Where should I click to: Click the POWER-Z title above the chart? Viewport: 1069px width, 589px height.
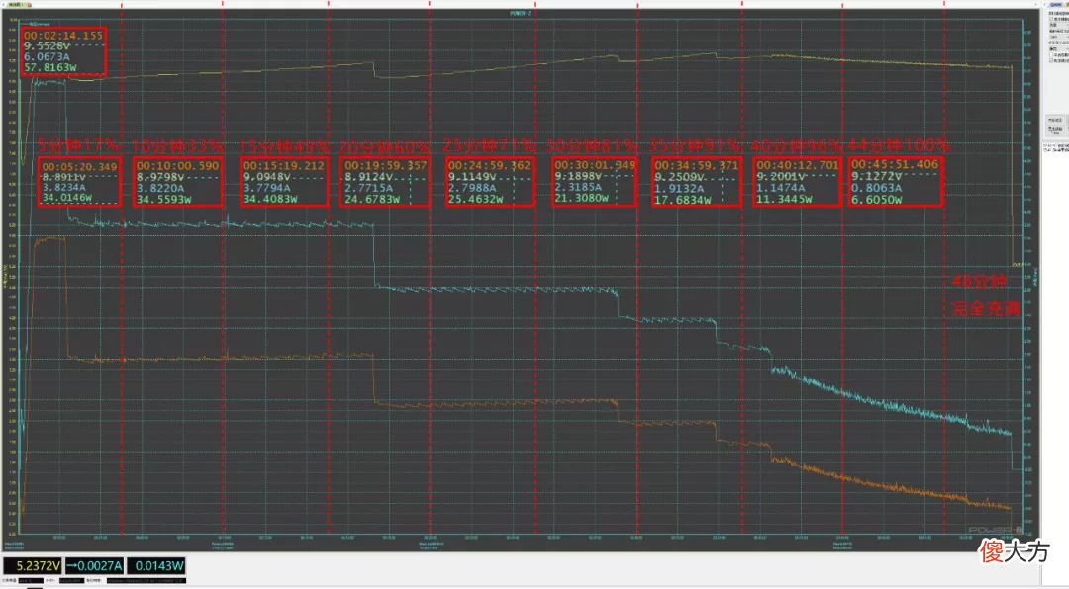521,13
